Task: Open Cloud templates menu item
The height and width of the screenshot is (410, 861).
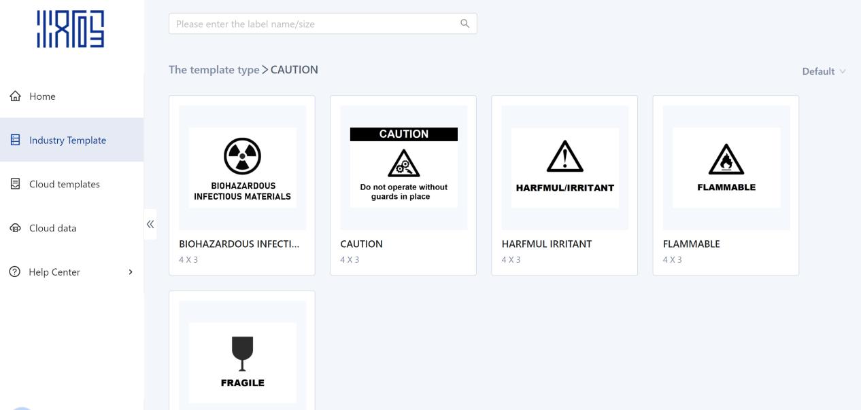Action: point(71,184)
